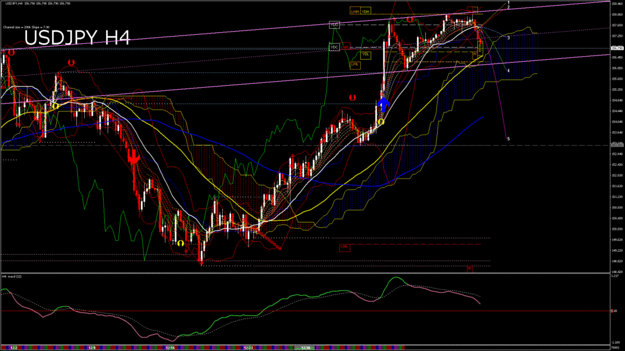Click wave projection label 5

[508, 139]
